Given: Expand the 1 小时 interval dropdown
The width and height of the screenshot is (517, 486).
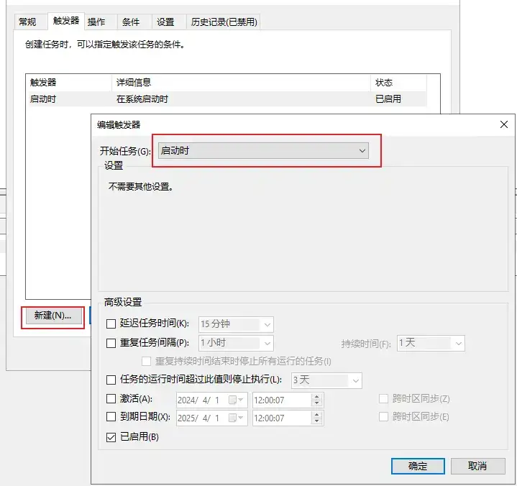Looking at the screenshot, I should [236, 343].
